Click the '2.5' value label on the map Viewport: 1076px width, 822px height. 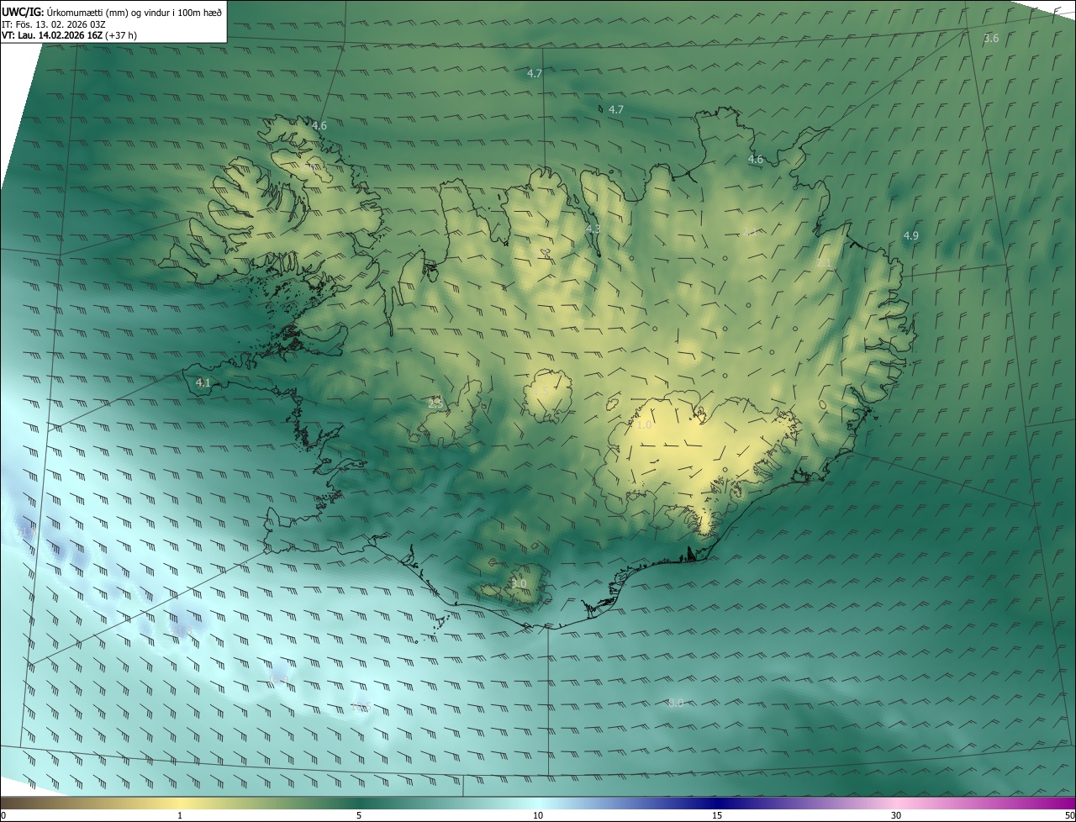pos(435,403)
